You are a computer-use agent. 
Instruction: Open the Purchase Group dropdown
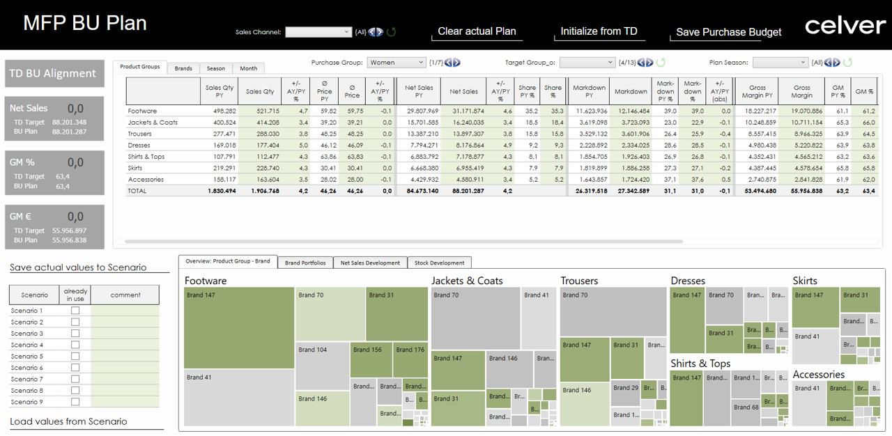click(396, 62)
